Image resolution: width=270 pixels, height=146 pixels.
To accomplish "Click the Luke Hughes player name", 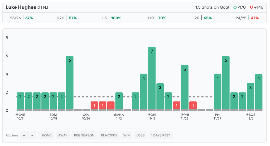I will 21,7.
